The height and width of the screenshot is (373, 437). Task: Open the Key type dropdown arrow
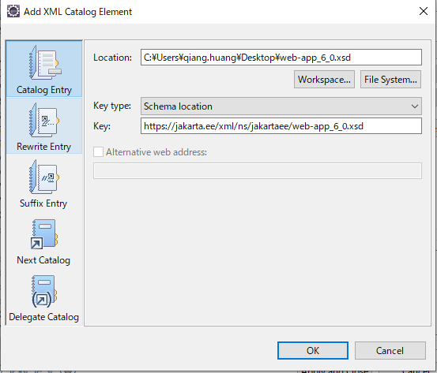(x=415, y=106)
